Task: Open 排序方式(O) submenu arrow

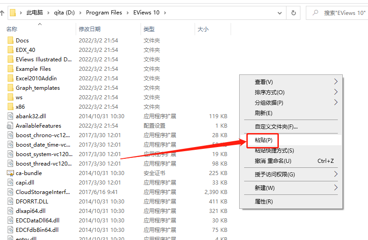Action: (336, 92)
